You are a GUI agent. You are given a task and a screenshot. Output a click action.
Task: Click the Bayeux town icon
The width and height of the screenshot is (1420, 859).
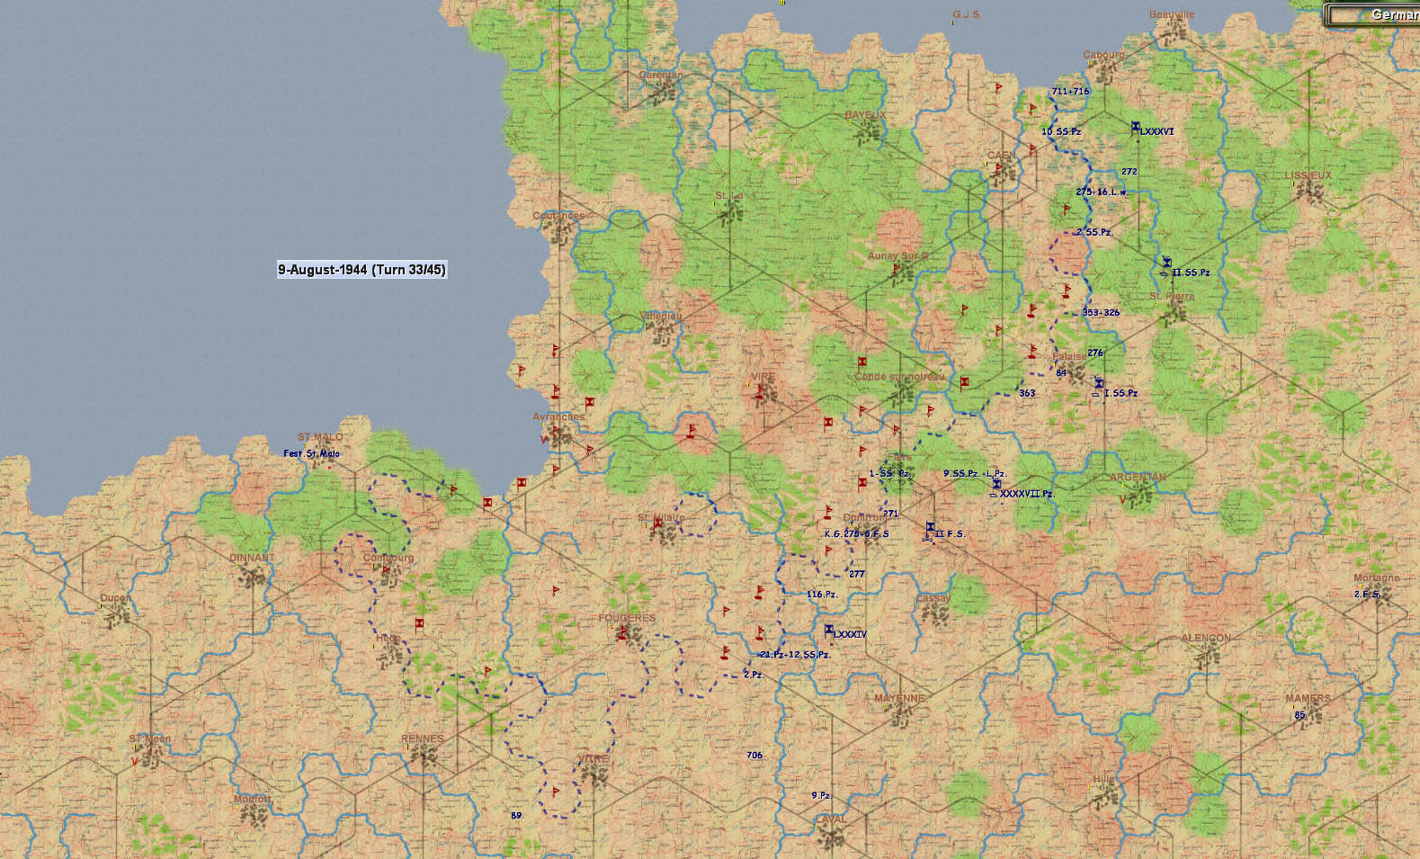(868, 133)
